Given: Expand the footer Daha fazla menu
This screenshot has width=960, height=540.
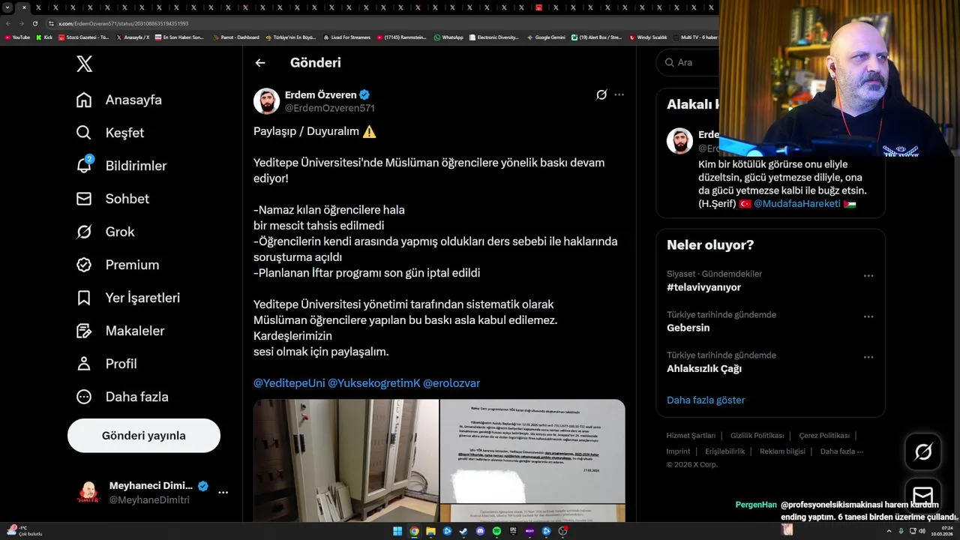Looking at the screenshot, I should pyautogui.click(x=841, y=451).
